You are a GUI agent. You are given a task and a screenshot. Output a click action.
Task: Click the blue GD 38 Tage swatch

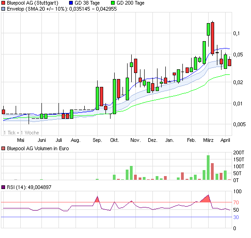point(71,3)
